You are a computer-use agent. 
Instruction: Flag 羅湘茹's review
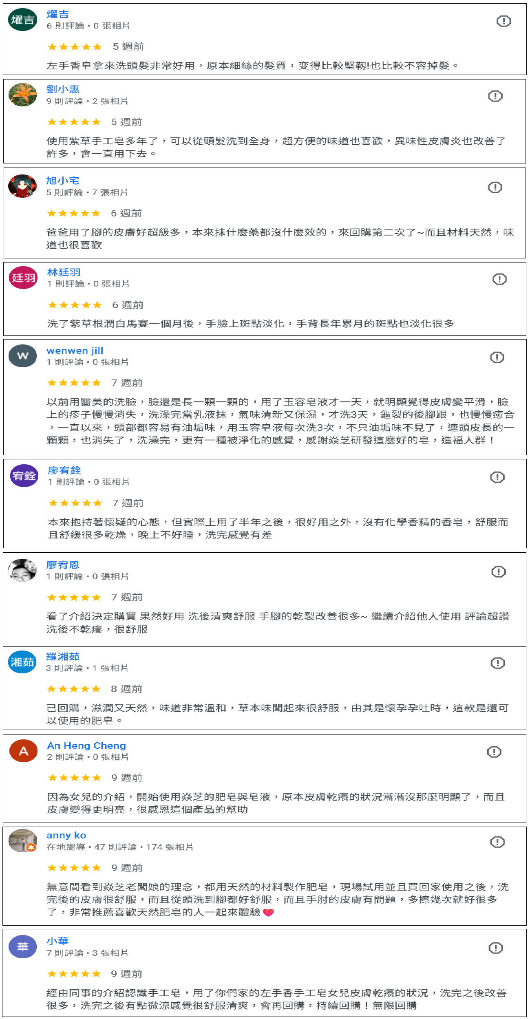[x=497, y=663]
